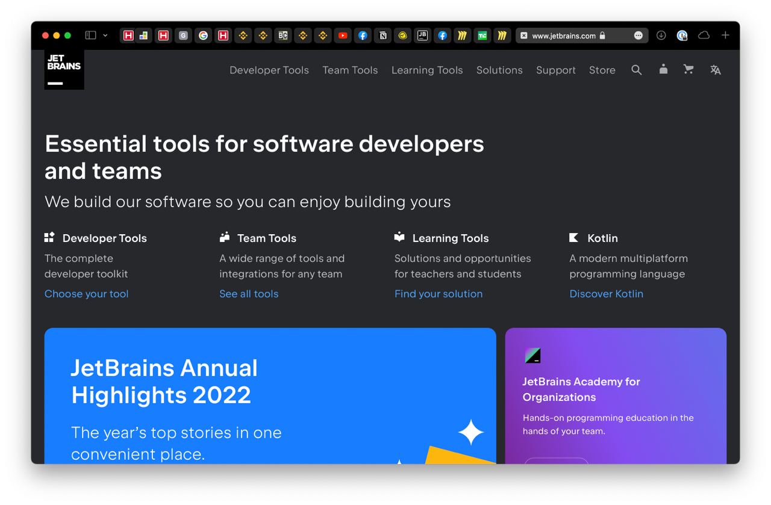Switch to the colorful blocks icon tab
The image size is (771, 505).
(144, 36)
